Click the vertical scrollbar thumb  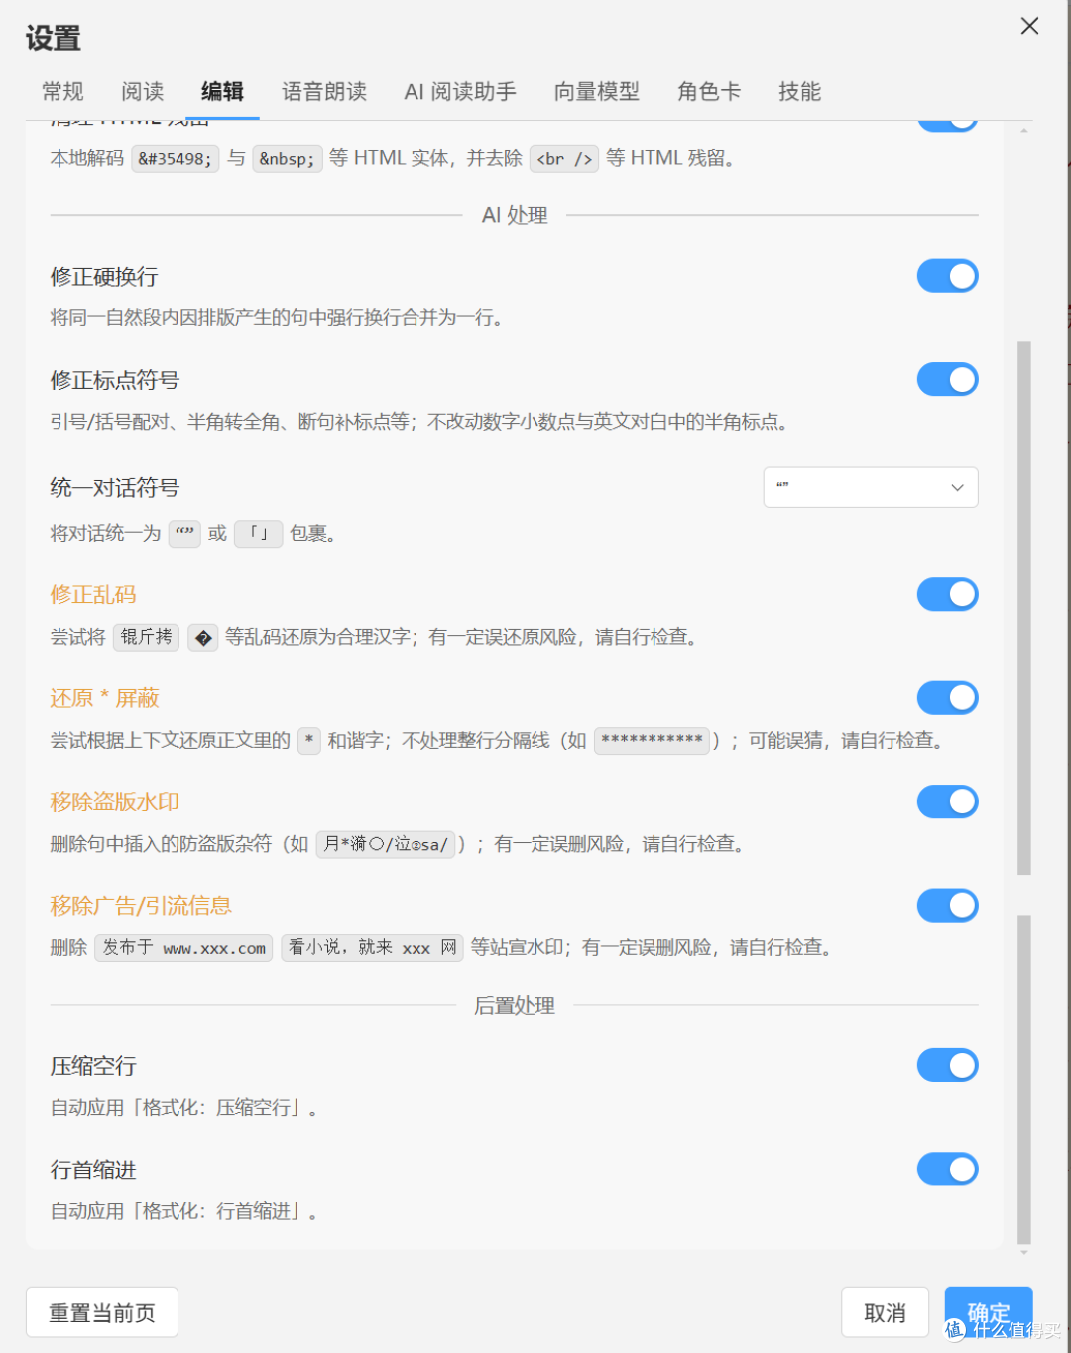coord(1024,608)
